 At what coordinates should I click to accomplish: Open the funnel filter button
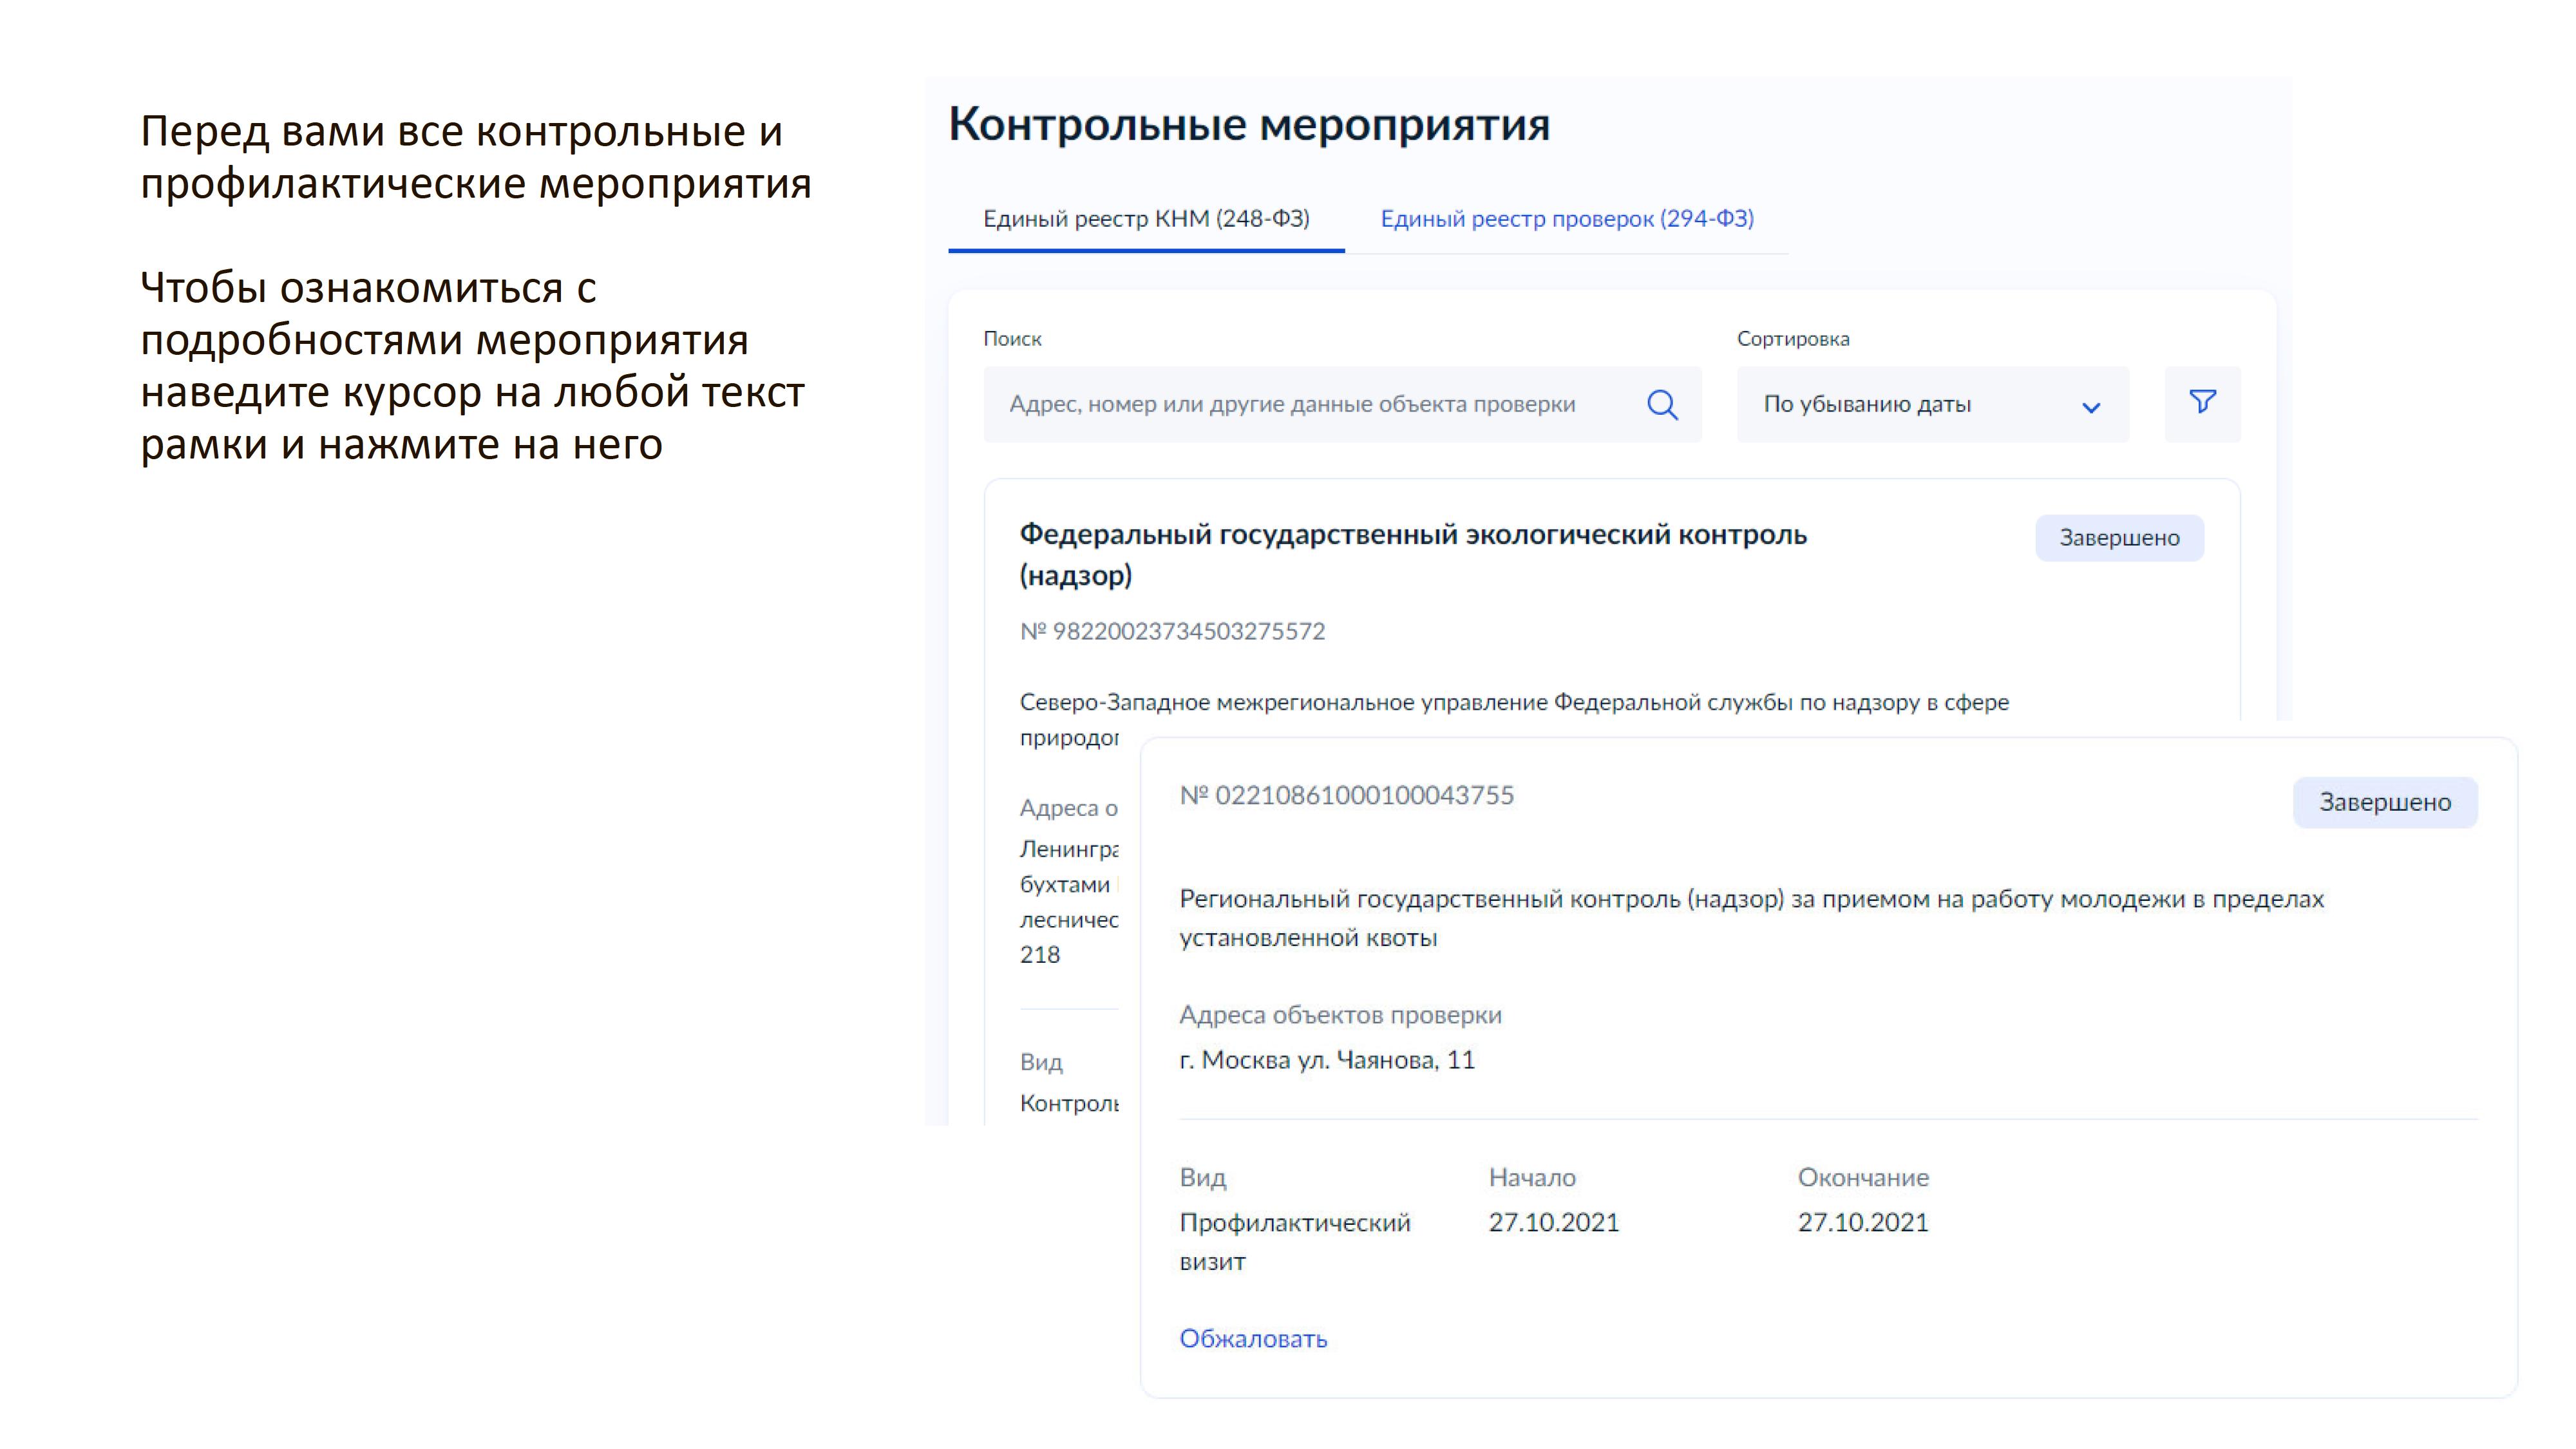[2202, 404]
